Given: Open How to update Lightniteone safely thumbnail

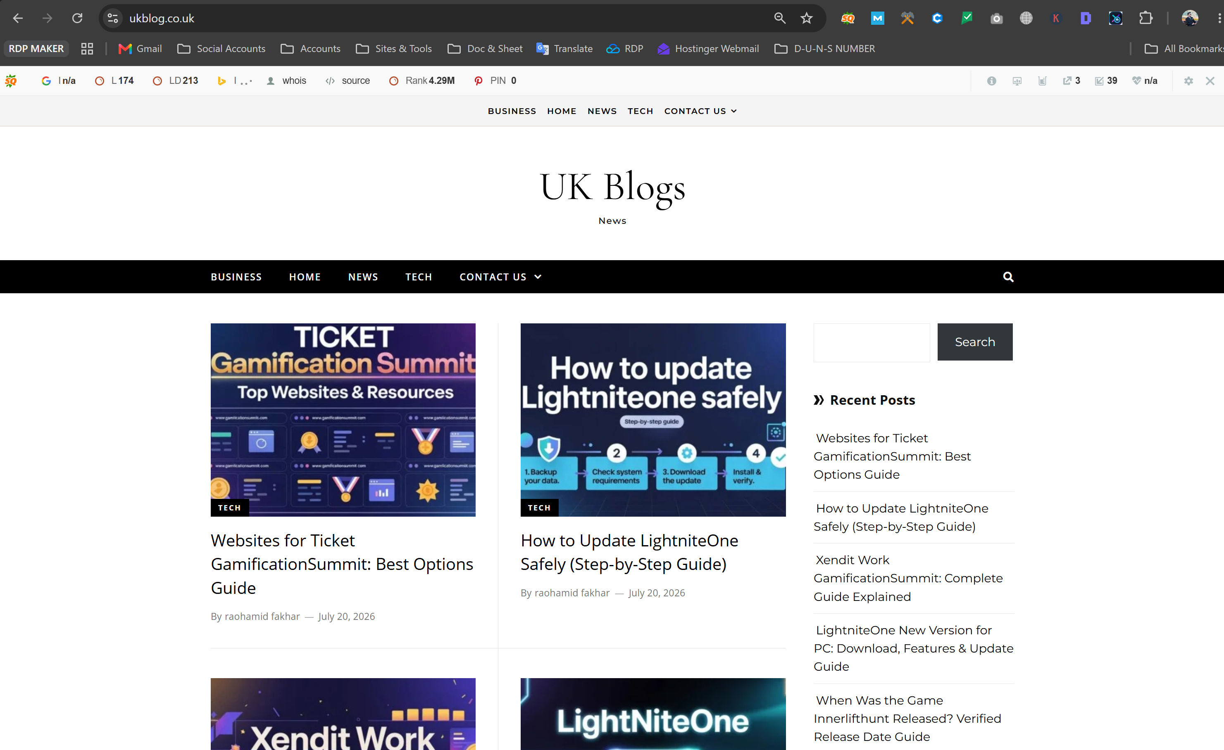Looking at the screenshot, I should (x=653, y=420).
